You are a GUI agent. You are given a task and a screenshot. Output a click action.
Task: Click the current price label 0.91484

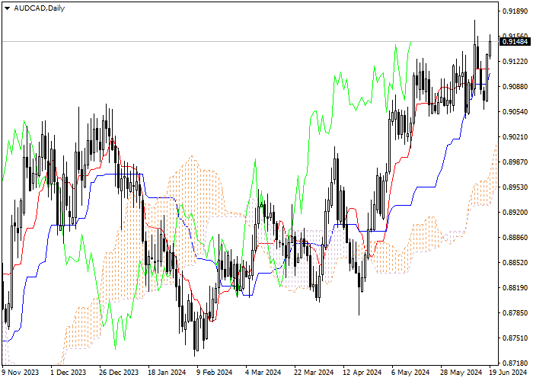click(515, 42)
